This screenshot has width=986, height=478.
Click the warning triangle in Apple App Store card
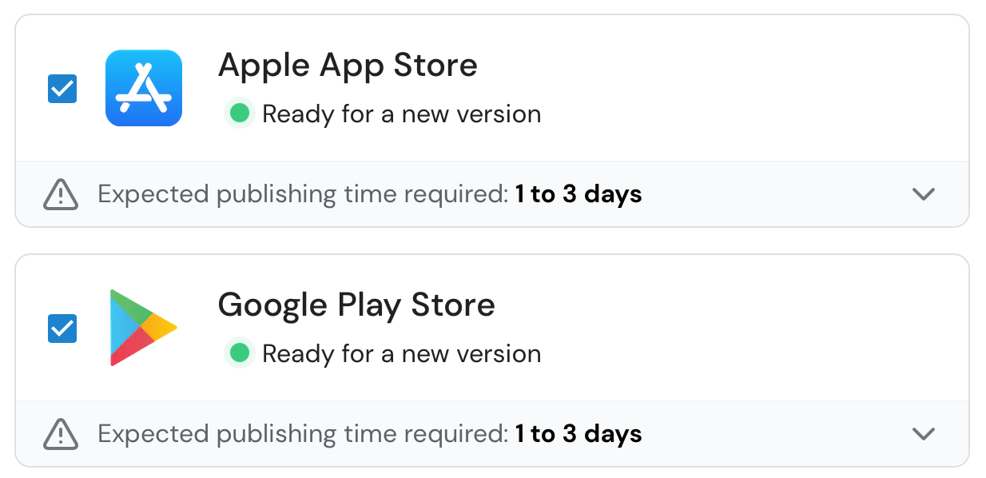point(61,194)
